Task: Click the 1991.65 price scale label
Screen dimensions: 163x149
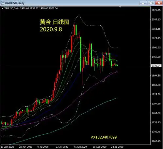Action: coord(156,47)
